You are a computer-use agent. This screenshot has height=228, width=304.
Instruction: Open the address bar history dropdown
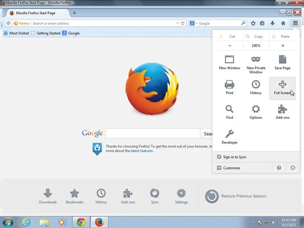coord(178,23)
